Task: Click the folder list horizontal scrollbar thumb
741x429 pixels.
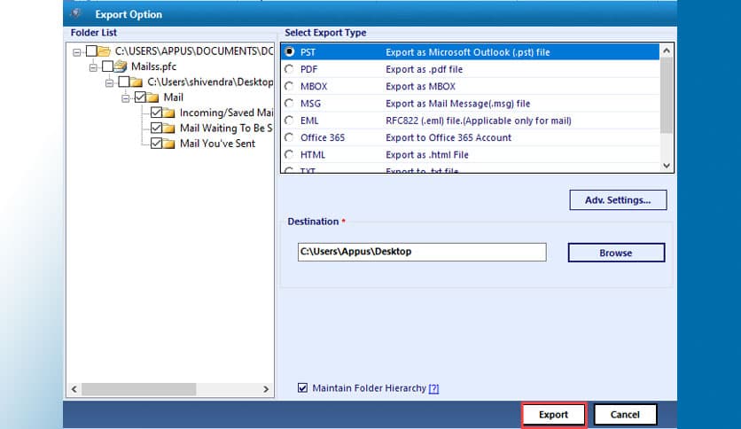Action: (139, 389)
